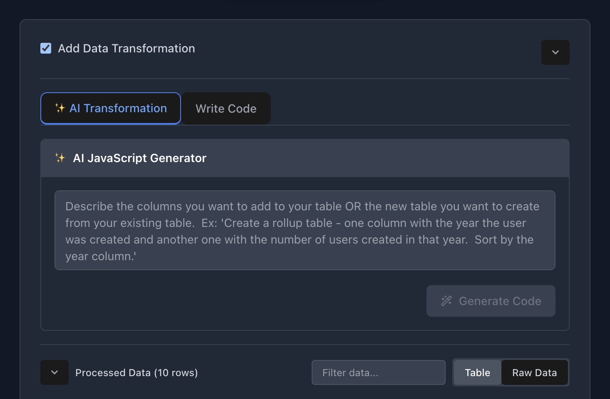Click the 'year column.' placeholder line
Viewport: 610px width, 399px height.
pos(101,256)
